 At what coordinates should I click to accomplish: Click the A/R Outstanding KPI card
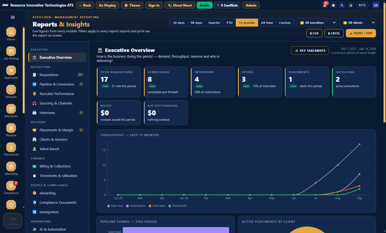click(x=166, y=113)
